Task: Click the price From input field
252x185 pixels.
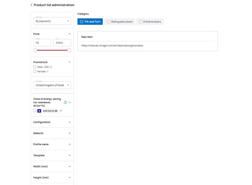Action: [42, 42]
